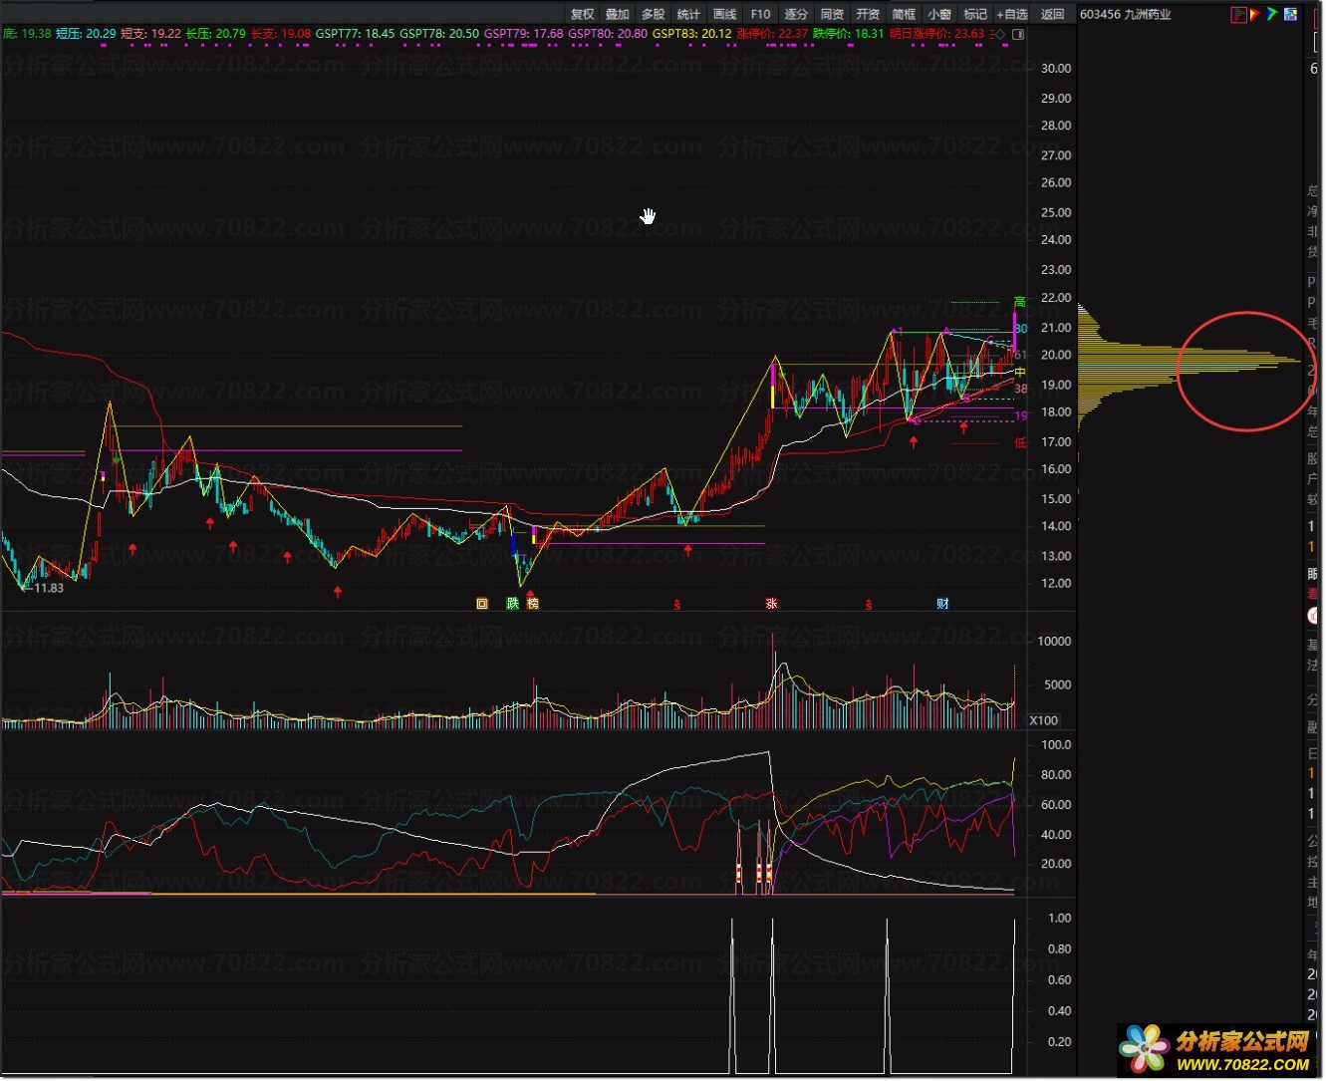Click the blue save-disk icon in header
1326x1081 pixels.
1291,14
